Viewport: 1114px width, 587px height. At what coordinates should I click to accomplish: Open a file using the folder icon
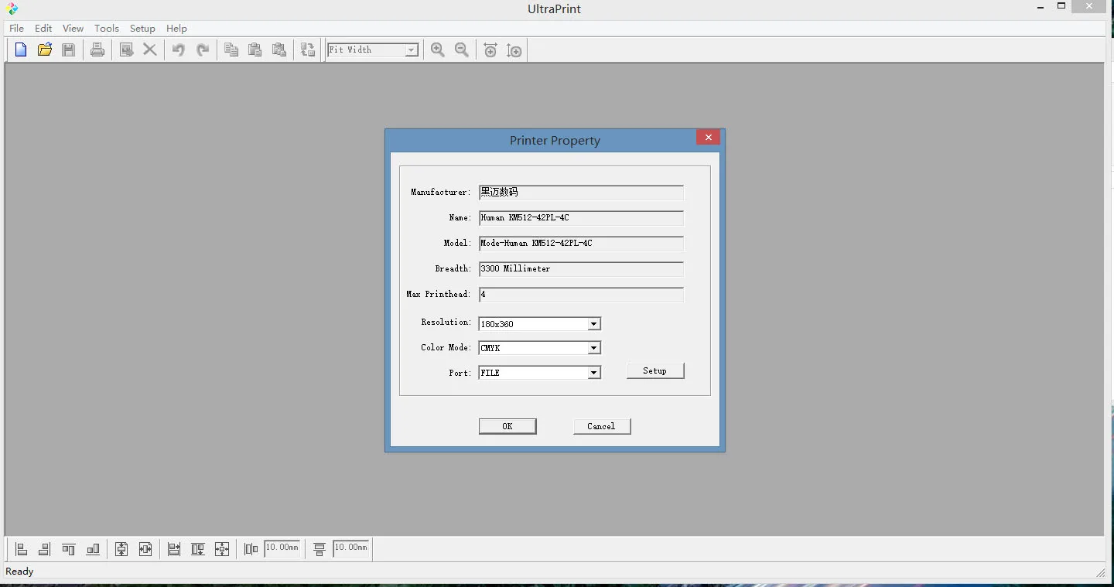click(45, 50)
